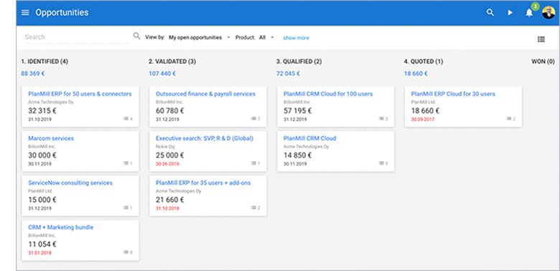Switch to list view icon
This screenshot has width=560, height=271.
click(x=541, y=40)
